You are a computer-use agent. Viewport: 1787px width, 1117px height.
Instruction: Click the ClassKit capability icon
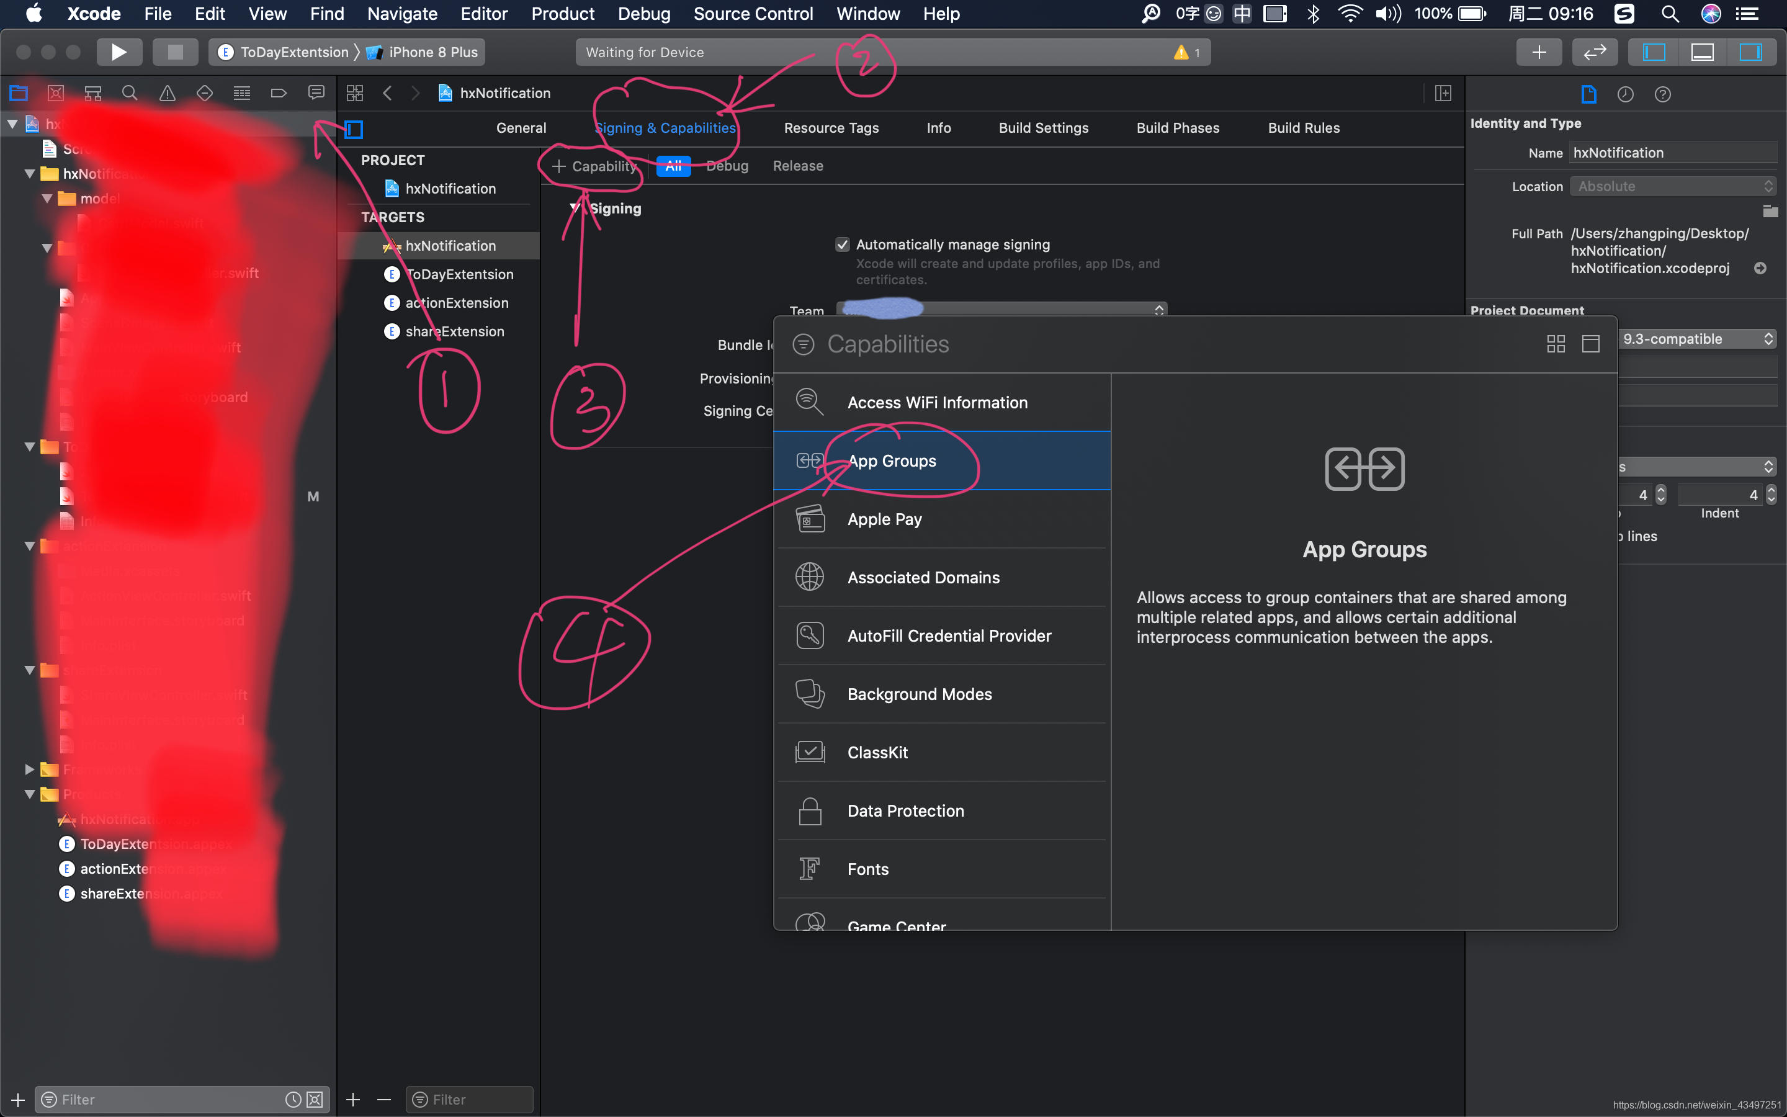pos(809,751)
